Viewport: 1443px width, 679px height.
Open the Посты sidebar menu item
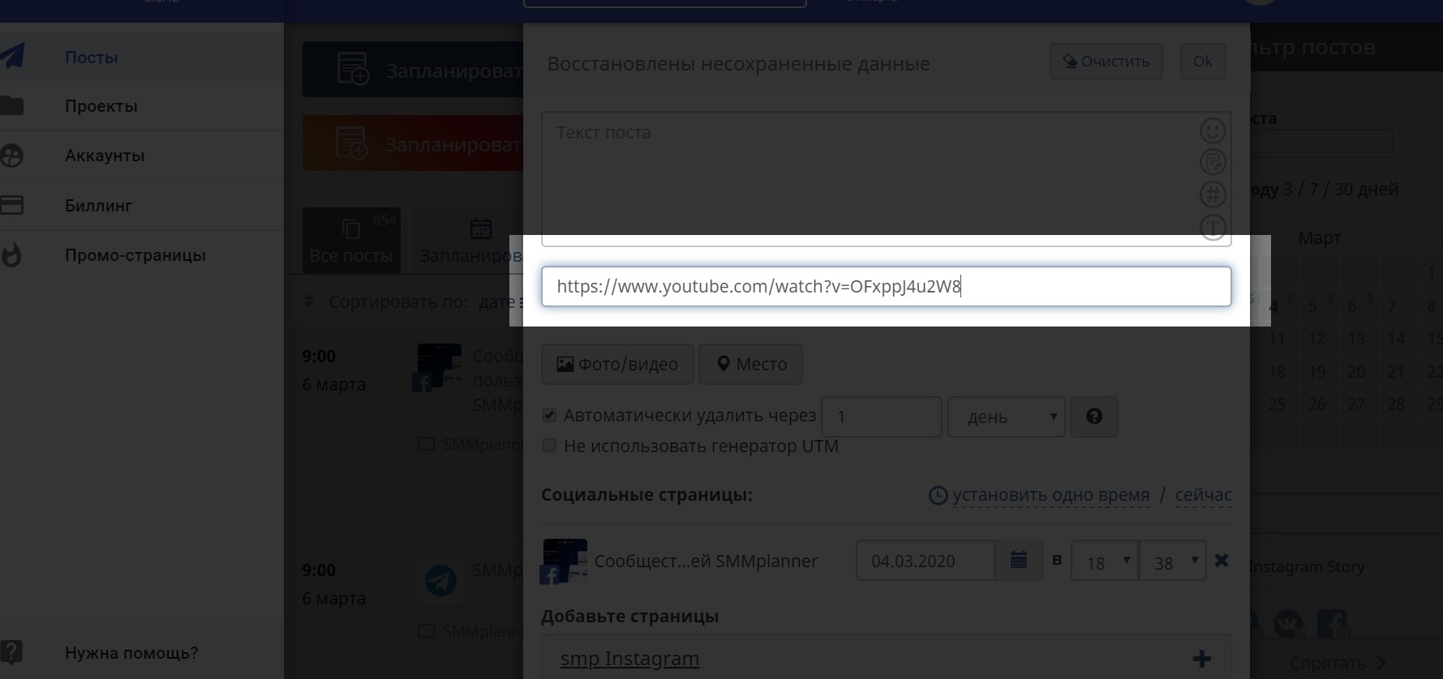tap(92, 58)
